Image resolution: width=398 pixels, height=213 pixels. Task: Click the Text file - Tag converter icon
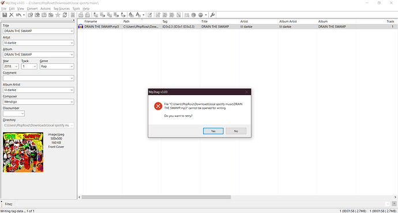pyautogui.click(x=117, y=15)
